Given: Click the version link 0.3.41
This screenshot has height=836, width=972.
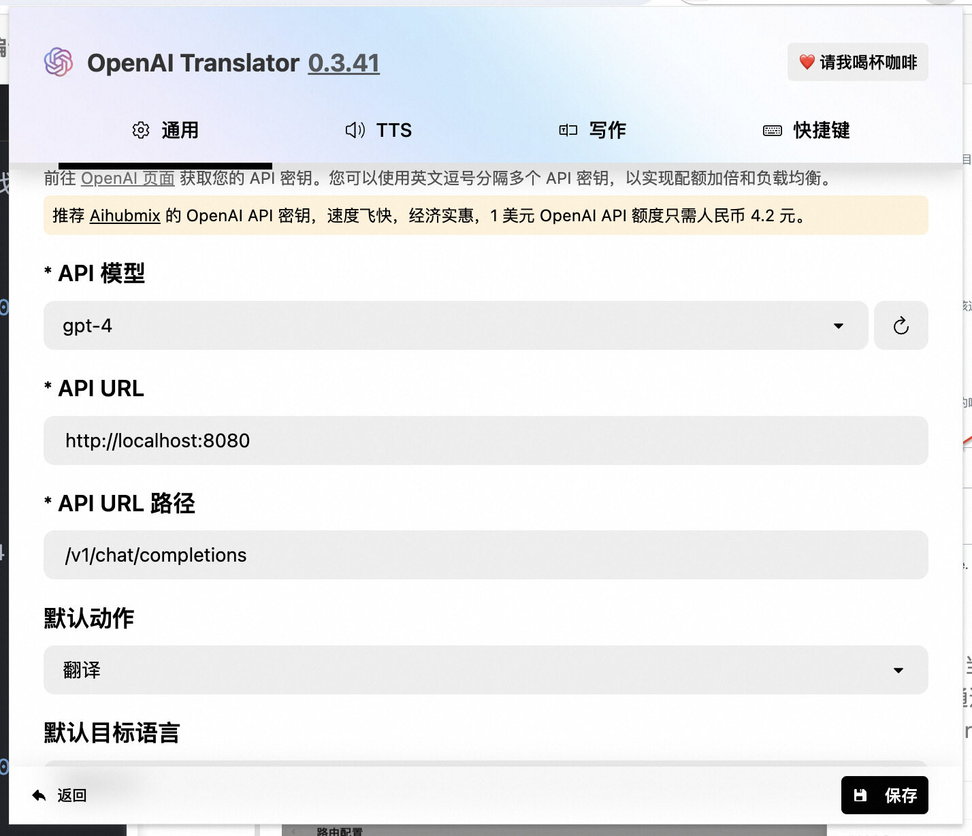Looking at the screenshot, I should pos(344,63).
